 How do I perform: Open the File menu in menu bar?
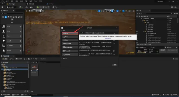tap(7, 1)
